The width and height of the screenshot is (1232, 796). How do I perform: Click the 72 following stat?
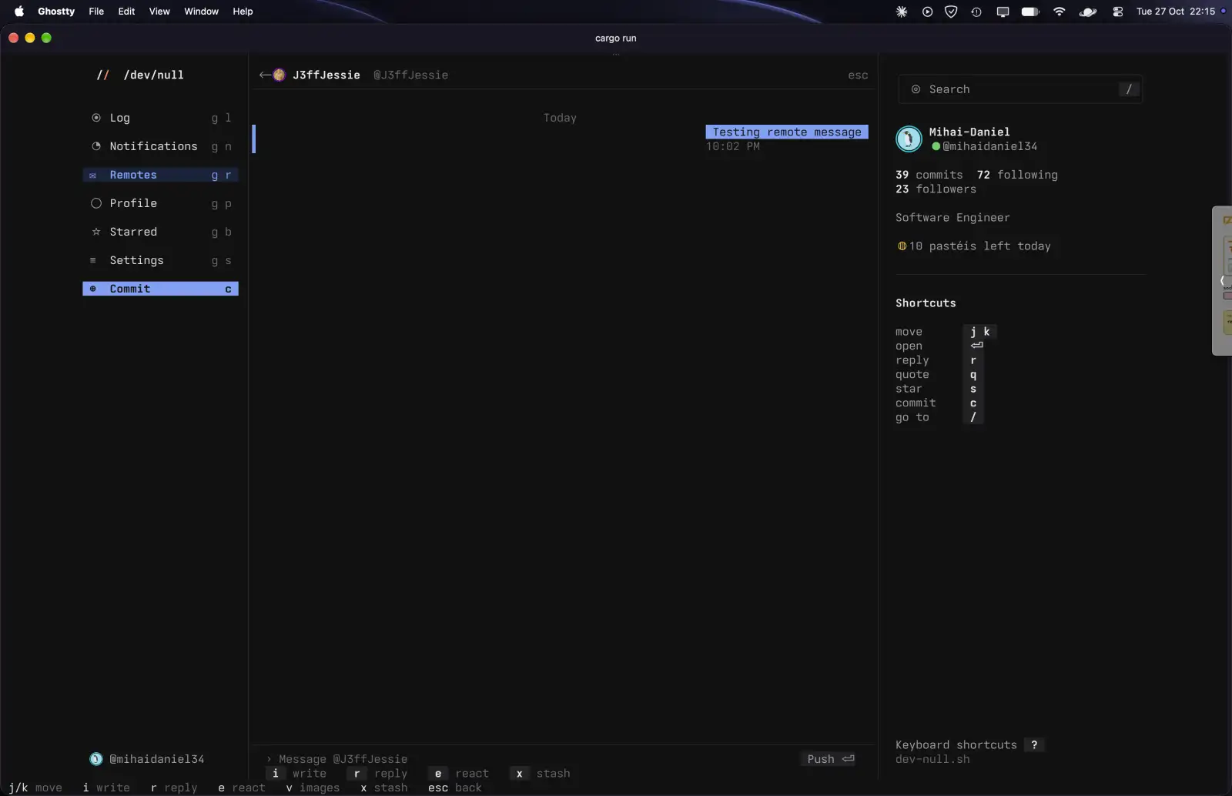pos(1017,175)
